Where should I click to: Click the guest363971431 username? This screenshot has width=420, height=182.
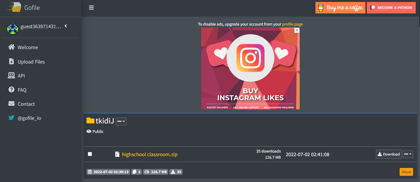click(x=41, y=27)
